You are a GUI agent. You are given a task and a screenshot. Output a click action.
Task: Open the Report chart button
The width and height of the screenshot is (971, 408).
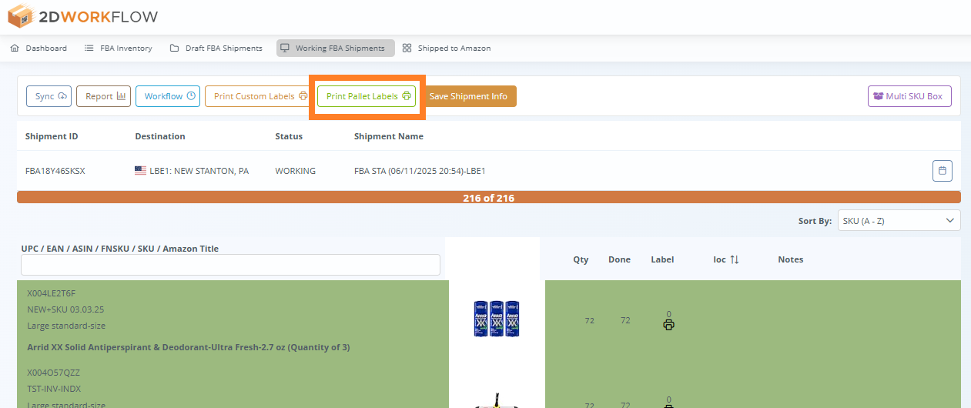coord(103,96)
